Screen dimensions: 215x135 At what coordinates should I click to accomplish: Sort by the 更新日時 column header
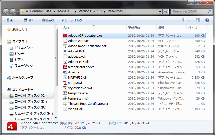[141, 28]
